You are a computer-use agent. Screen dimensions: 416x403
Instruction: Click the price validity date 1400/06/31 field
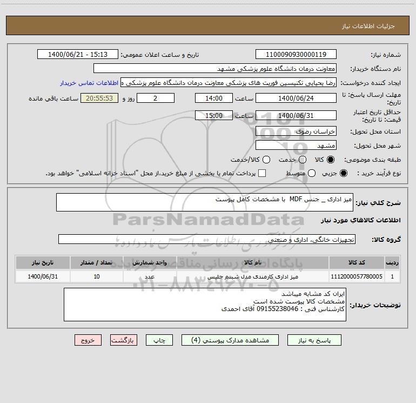(296, 115)
